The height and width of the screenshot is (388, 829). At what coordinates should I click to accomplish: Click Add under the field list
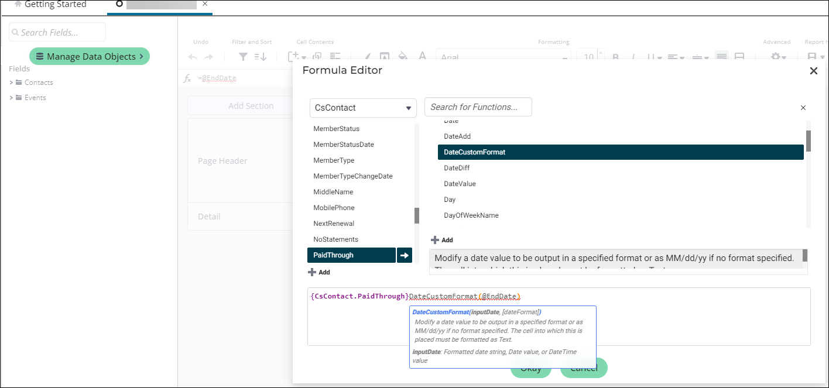[x=319, y=272]
